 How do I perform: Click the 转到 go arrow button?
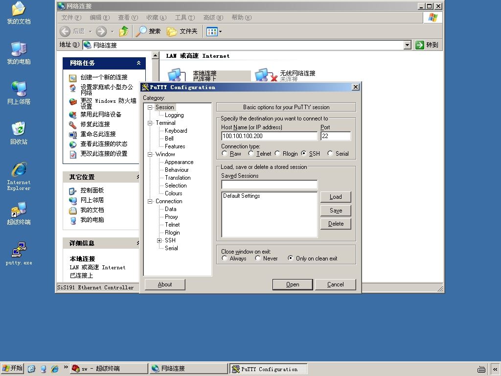[x=427, y=45]
